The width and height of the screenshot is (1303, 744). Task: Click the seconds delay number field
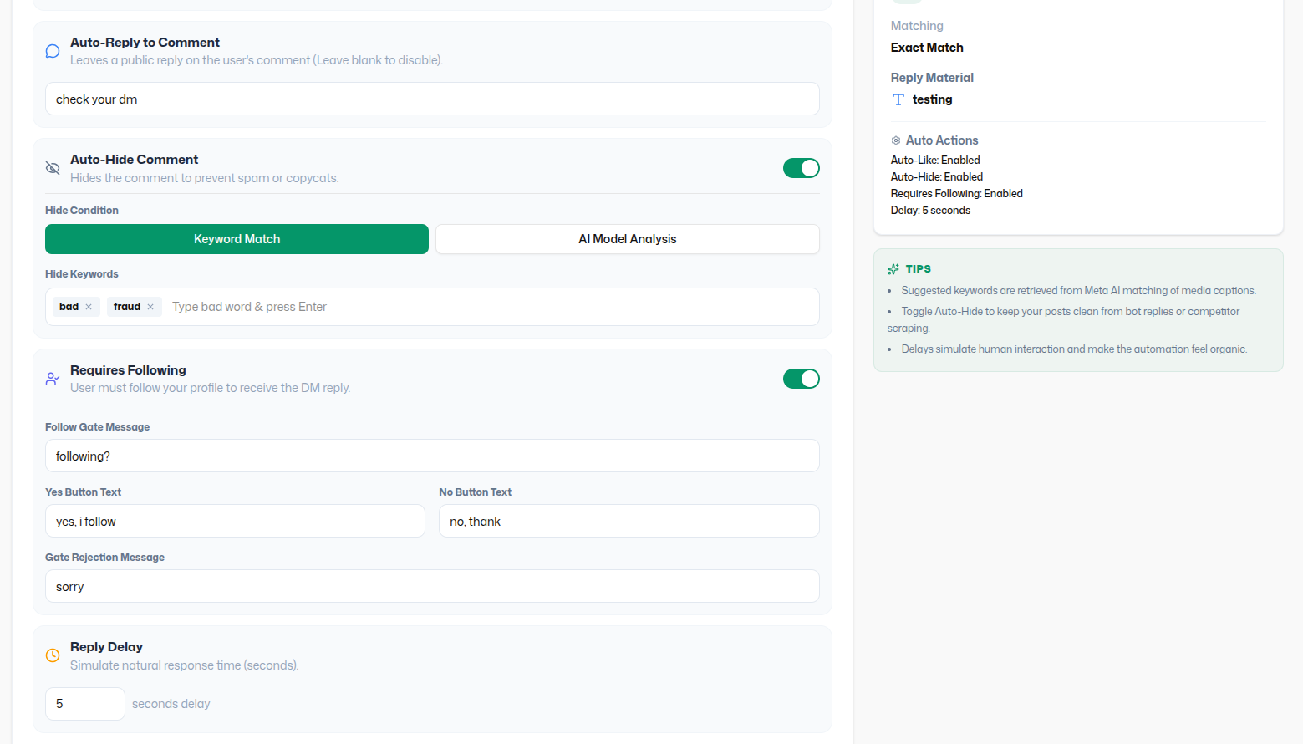(x=85, y=704)
